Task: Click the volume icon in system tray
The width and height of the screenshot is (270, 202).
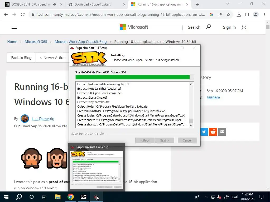Action: pyautogui.click(x=219, y=197)
